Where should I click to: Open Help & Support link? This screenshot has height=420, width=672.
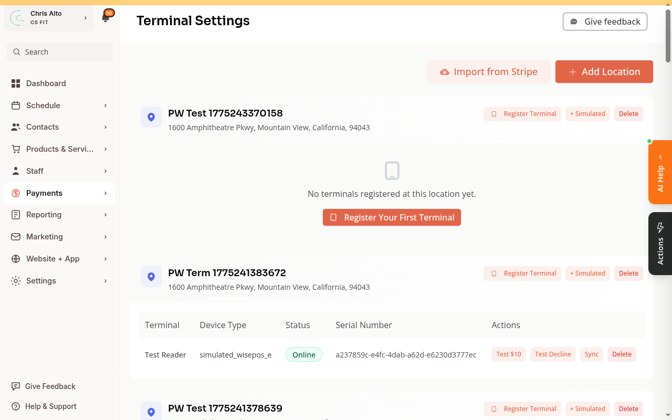[x=51, y=406]
